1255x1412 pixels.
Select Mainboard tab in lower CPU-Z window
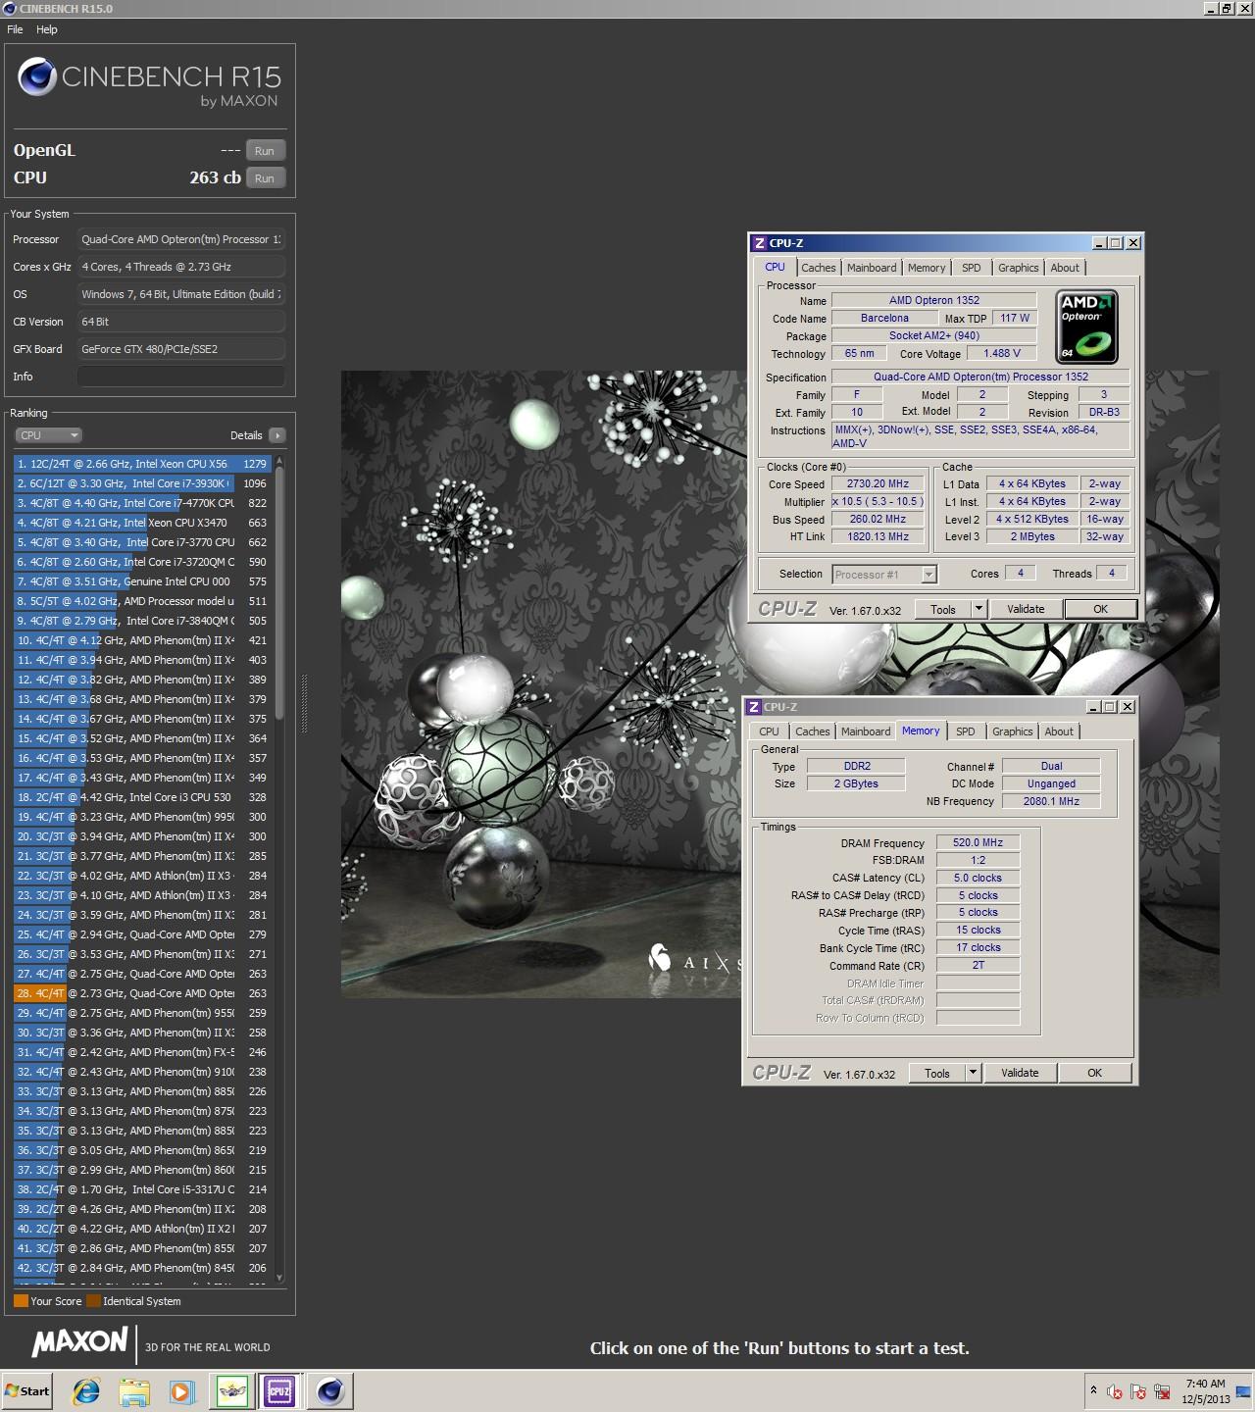[866, 731]
